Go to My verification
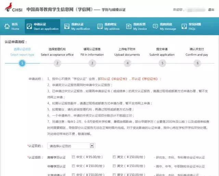Image resolution: width=219 pixels, height=176 pixels. point(77,26)
